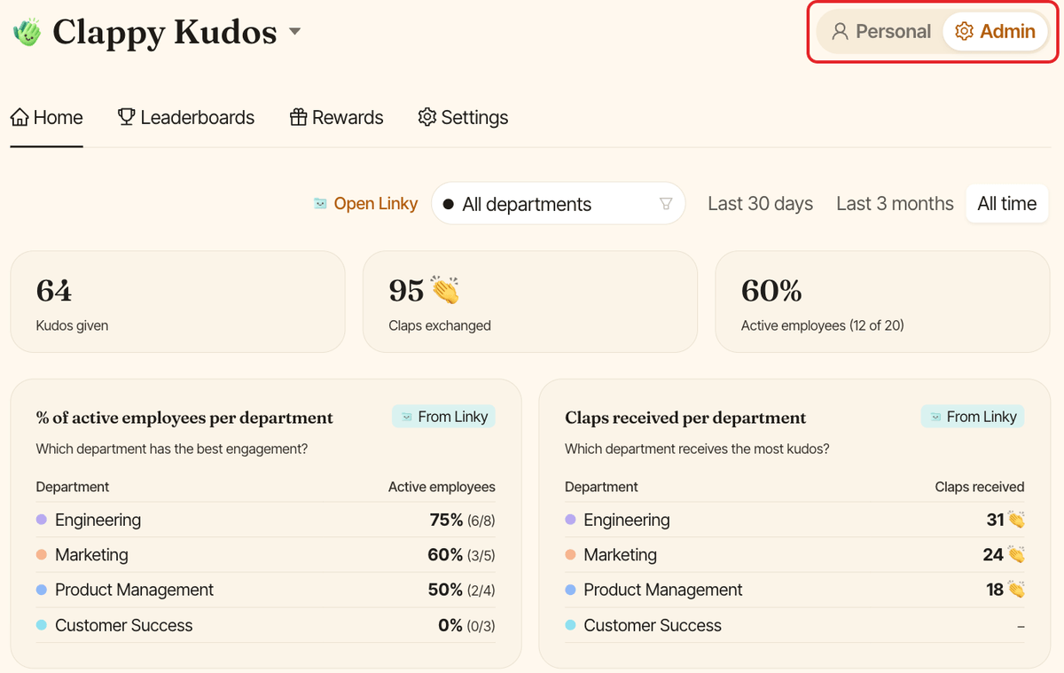Select the All time range
This screenshot has height=673, width=1064.
pyautogui.click(x=1007, y=204)
